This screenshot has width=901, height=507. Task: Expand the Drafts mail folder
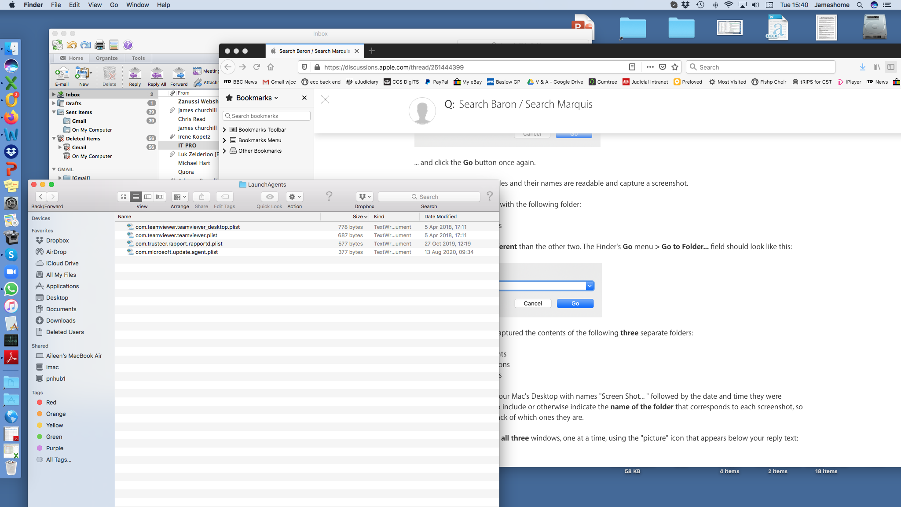[x=54, y=103]
